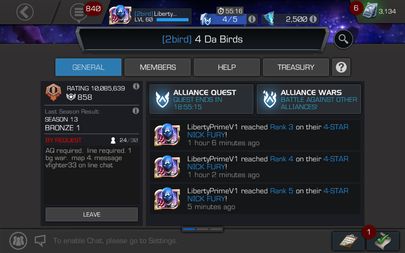Tap the speech bubble chat icon
405x253 pixels.
pyautogui.click(x=40, y=241)
